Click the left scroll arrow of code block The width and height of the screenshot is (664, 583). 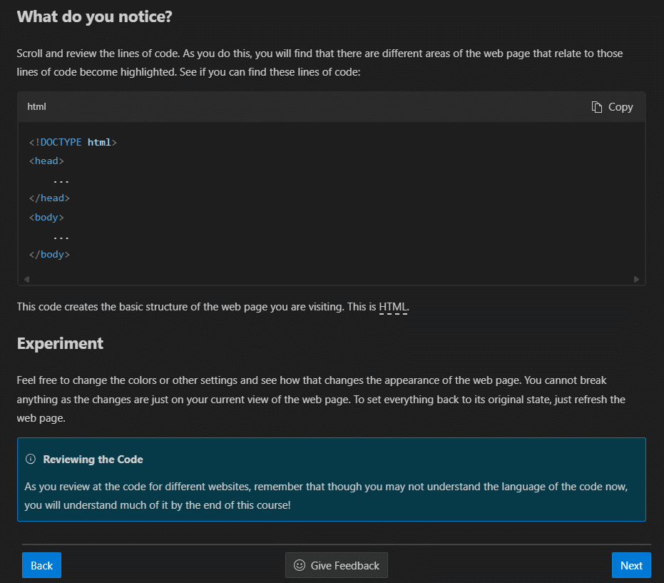[26, 279]
